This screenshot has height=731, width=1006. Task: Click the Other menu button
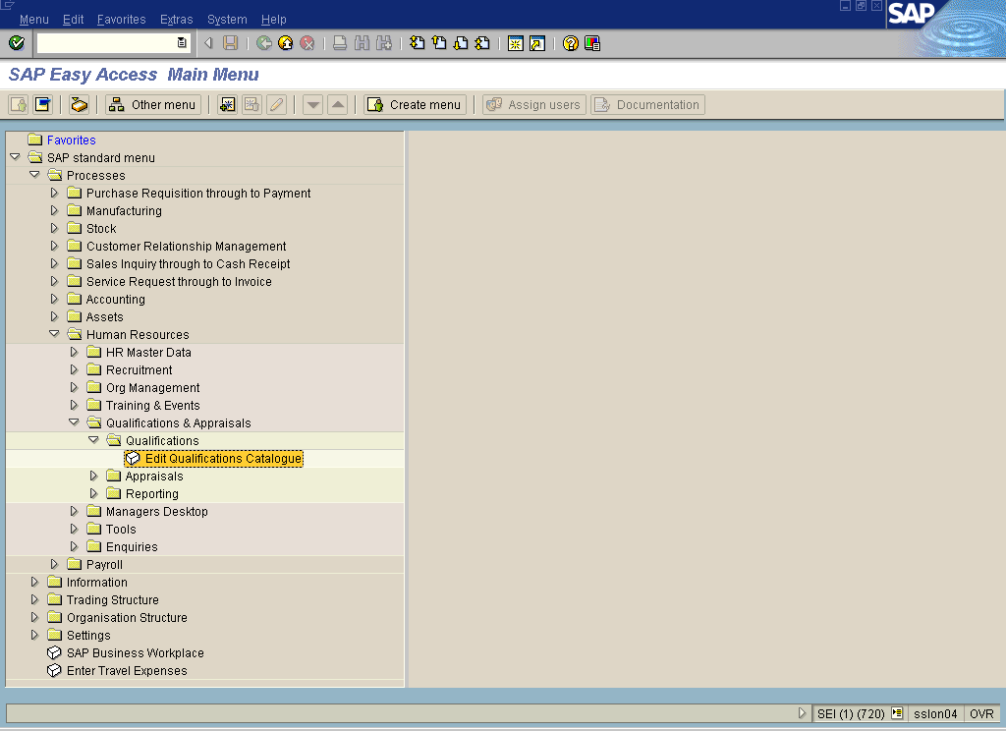tap(153, 105)
